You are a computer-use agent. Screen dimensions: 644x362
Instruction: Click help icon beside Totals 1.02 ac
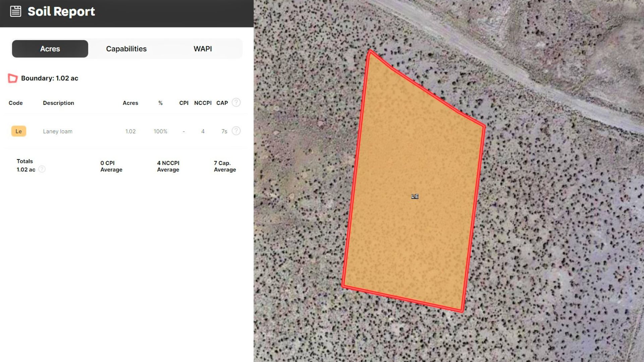42,169
